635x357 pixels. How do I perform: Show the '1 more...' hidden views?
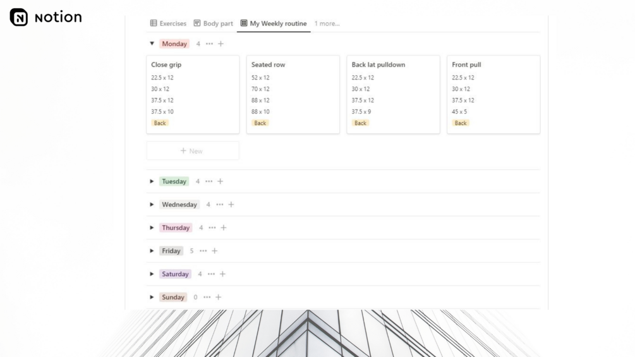pyautogui.click(x=327, y=23)
